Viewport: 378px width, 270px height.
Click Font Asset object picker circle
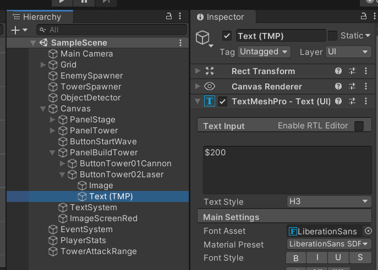tap(368, 232)
